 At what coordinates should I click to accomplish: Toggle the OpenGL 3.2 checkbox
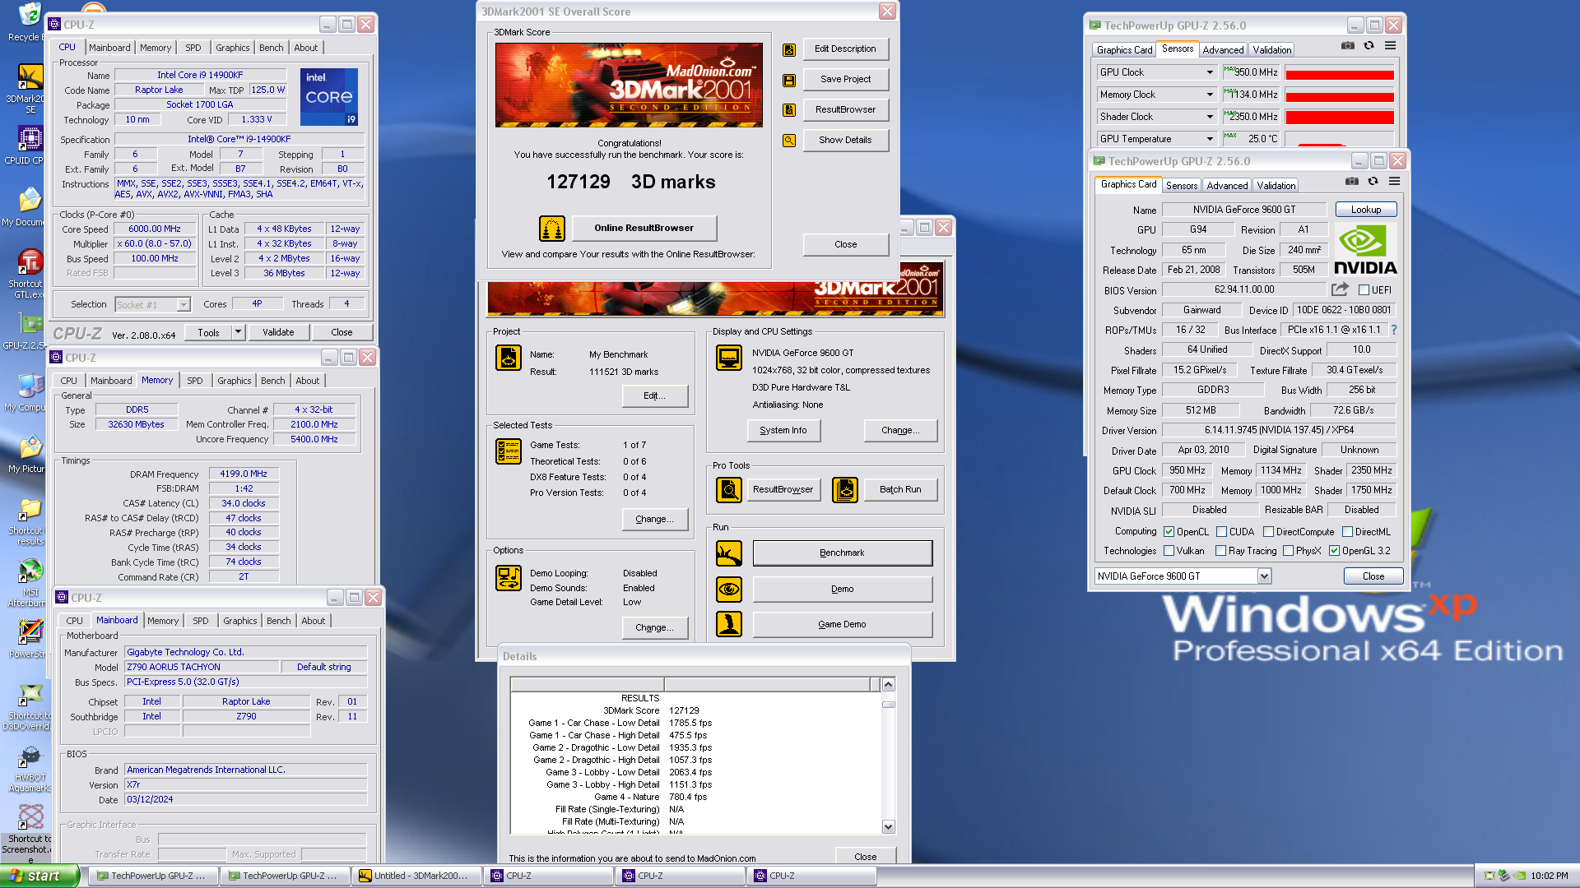tap(1334, 551)
